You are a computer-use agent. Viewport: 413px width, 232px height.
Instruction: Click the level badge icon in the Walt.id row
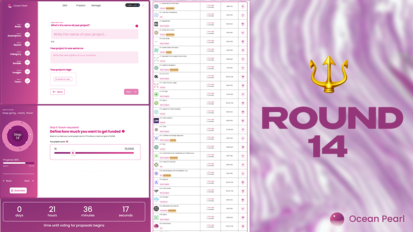pyautogui.click(x=243, y=103)
